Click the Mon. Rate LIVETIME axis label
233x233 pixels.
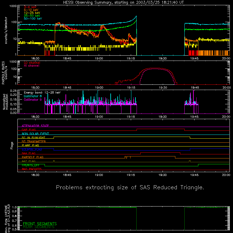7,218
